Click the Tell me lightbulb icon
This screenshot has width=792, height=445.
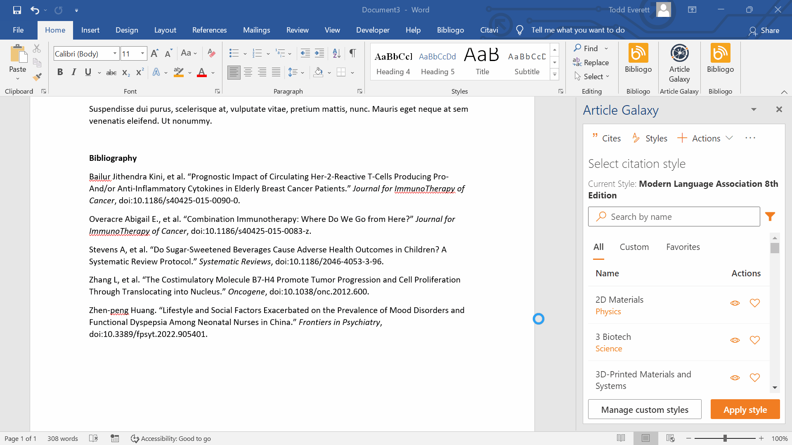click(520, 30)
